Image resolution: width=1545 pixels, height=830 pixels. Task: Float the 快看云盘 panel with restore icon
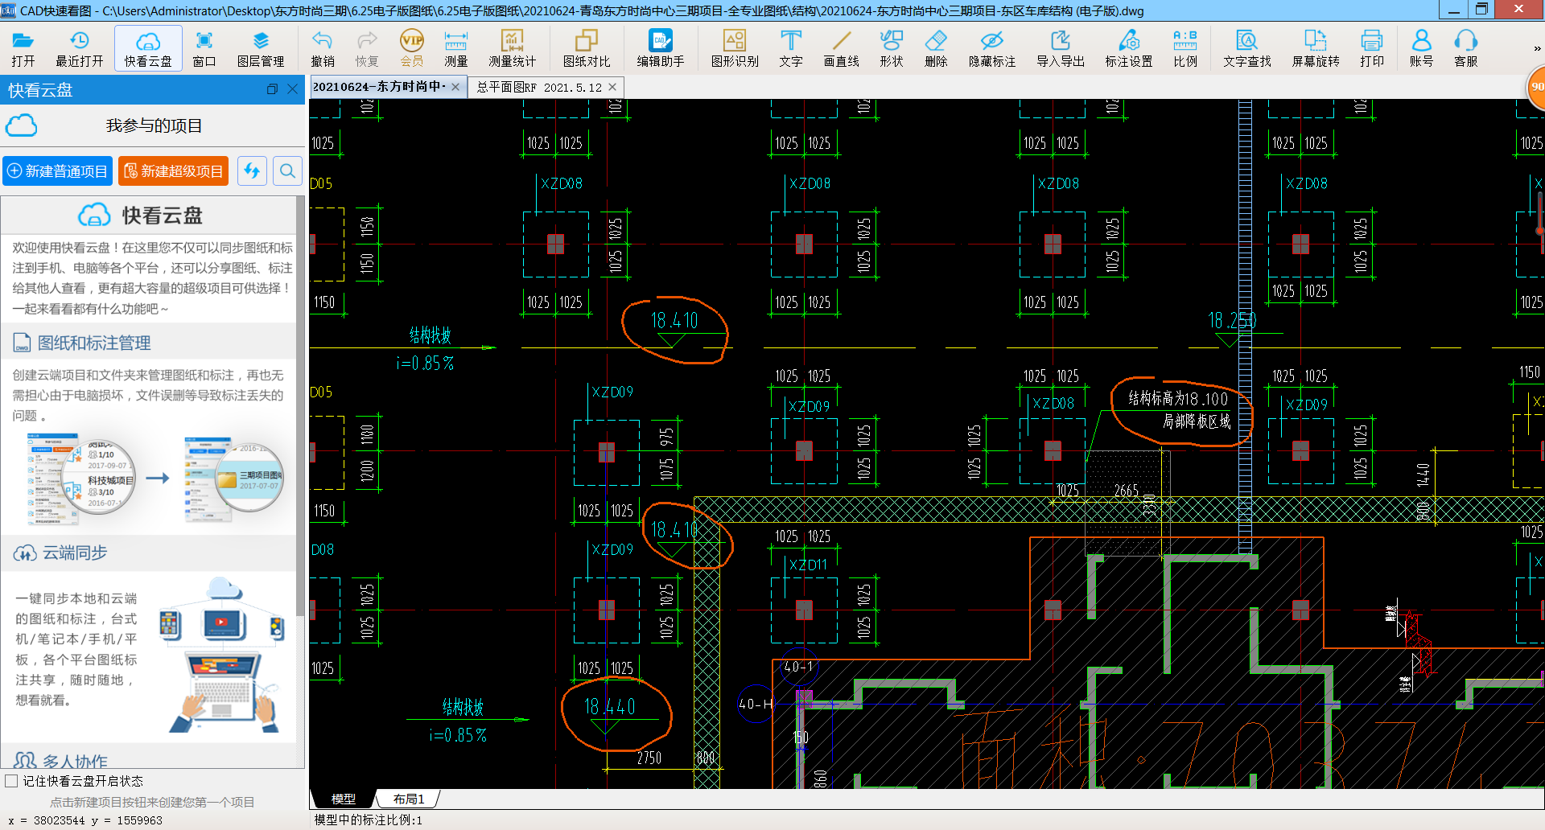tap(273, 89)
